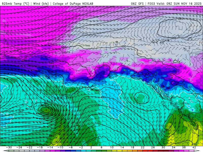Click the -10 colorbar tick label
Viewport: 203px width, 152px height.
click(60, 147)
